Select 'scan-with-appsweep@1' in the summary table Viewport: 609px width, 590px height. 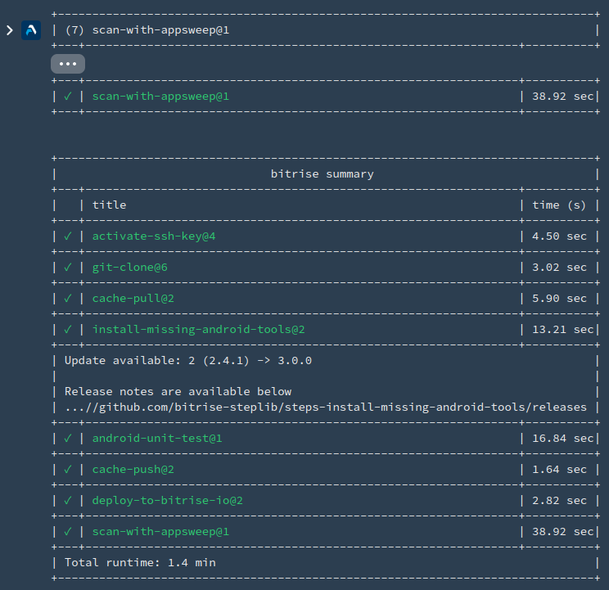(x=326, y=531)
